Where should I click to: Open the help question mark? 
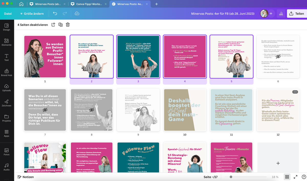click(304, 177)
